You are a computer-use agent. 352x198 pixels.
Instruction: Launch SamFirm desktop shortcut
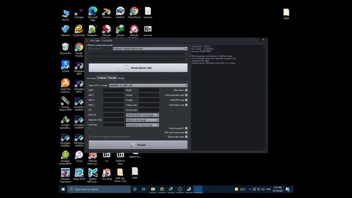click(x=120, y=13)
